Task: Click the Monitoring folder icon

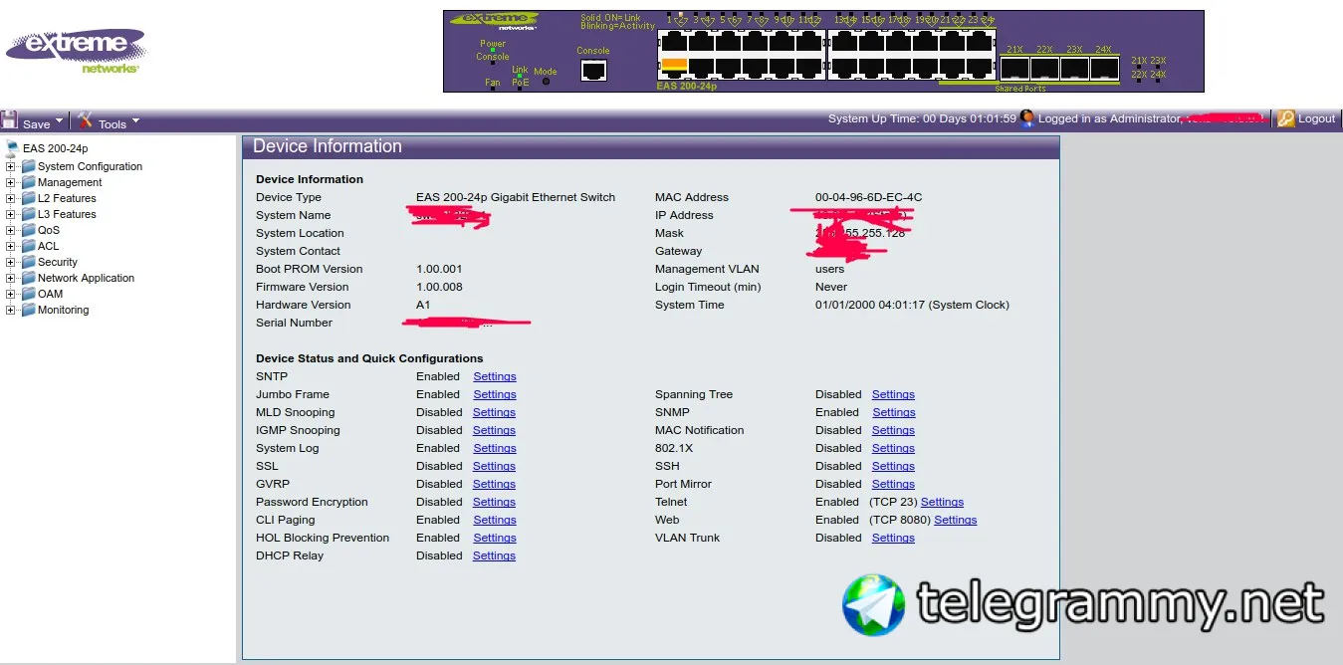Action: (28, 310)
